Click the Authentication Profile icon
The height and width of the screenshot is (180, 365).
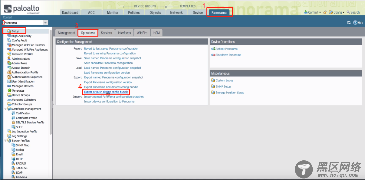[9, 72]
